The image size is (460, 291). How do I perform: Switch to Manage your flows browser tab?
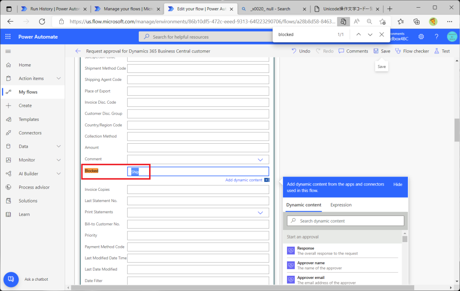click(128, 9)
